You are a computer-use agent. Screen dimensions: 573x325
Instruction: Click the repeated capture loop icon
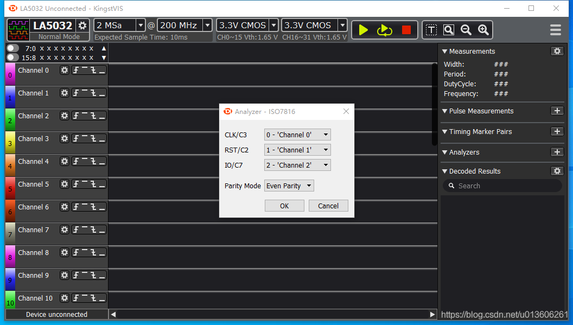click(384, 30)
